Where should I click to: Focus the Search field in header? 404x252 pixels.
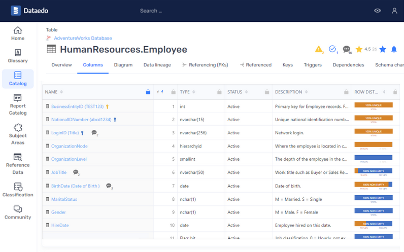point(151,11)
